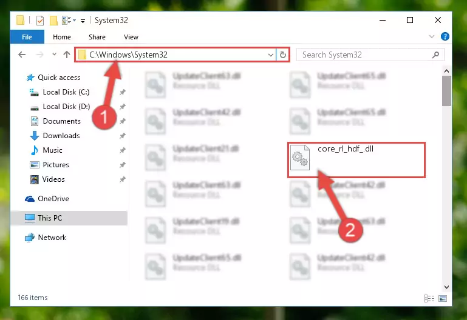This screenshot has height=320, width=467.
Task: Click the pin icon beside Videos
Action: [x=123, y=179]
